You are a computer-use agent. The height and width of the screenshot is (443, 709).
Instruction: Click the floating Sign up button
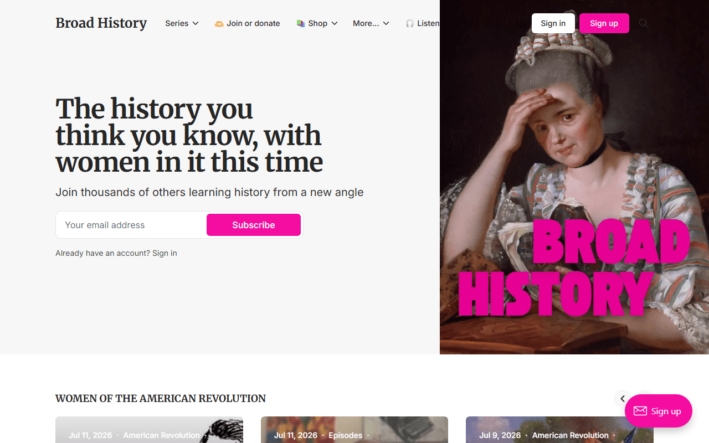click(659, 411)
